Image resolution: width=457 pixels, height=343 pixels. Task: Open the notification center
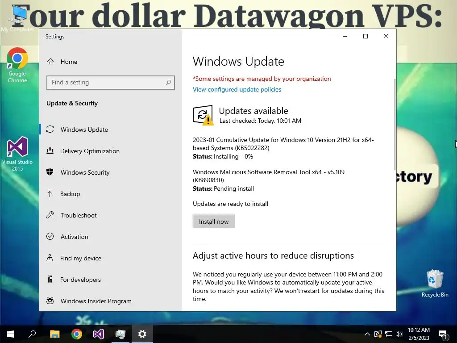point(443,334)
